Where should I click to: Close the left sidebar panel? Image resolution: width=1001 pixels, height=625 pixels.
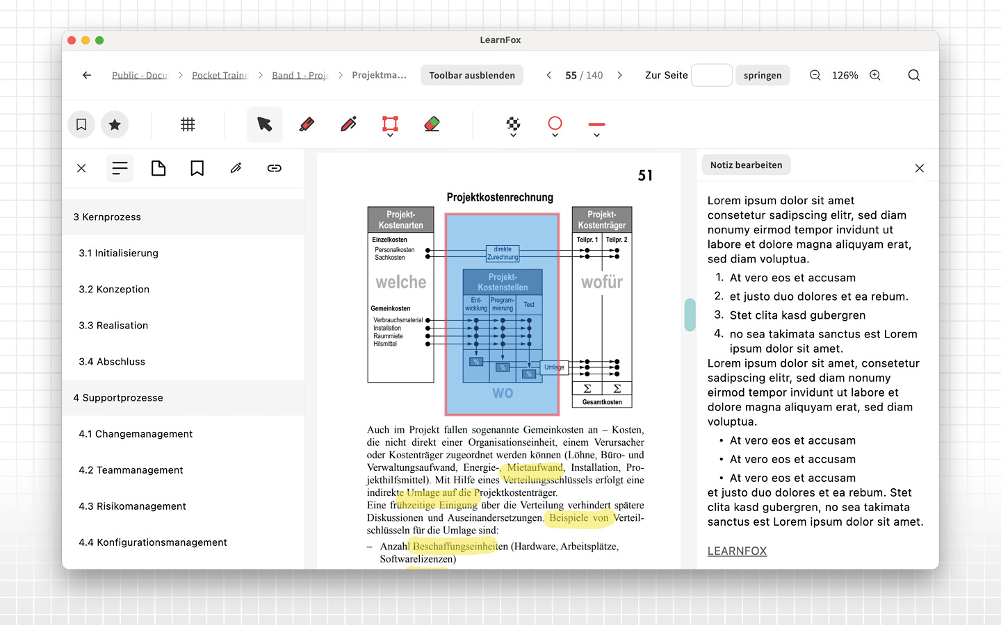coord(81,168)
